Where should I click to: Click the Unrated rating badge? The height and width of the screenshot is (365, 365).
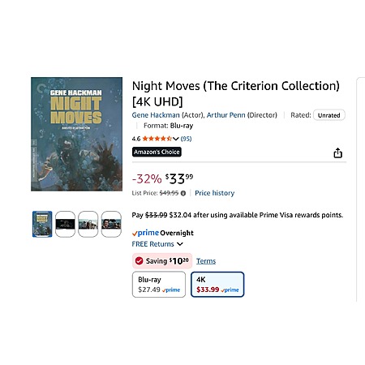pos(329,115)
